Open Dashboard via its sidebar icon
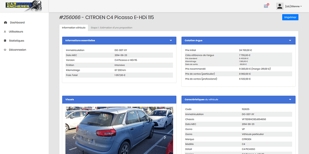309x154 pixels. [5, 23]
